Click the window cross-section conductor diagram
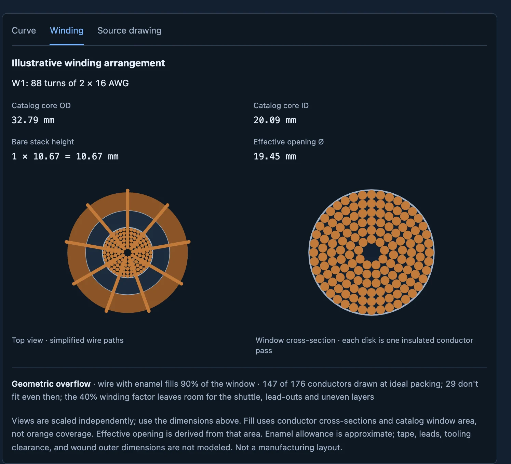Viewport: 511px width, 464px height. point(371,252)
